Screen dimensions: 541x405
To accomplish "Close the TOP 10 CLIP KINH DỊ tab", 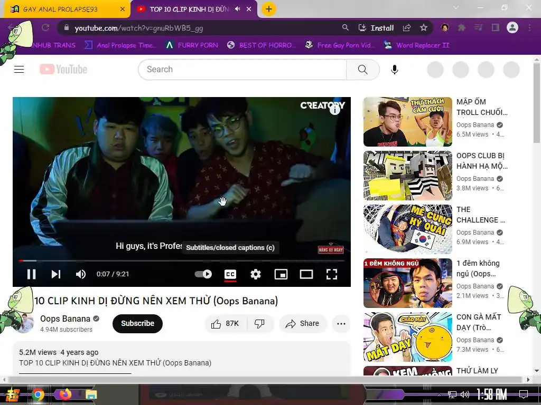I will click(249, 9).
